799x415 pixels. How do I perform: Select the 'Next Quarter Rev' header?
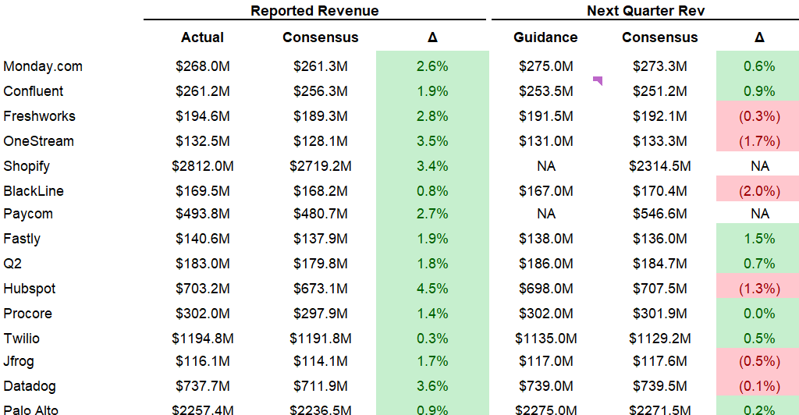[645, 11]
